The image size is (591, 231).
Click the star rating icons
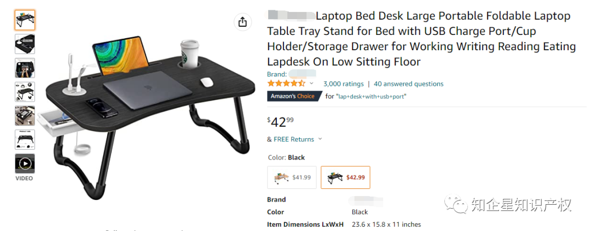point(286,84)
